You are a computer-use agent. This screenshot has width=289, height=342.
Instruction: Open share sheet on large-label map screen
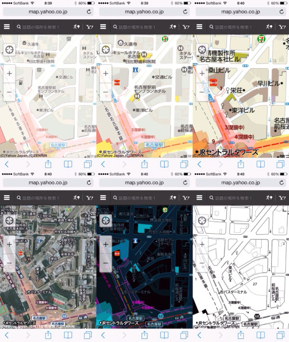click(241, 164)
